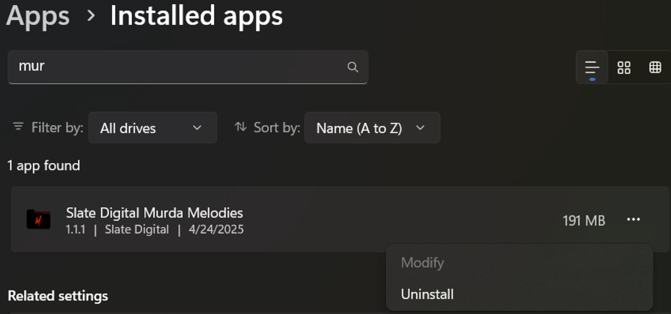Click the Related settings heading
671x314 pixels.
(58, 296)
